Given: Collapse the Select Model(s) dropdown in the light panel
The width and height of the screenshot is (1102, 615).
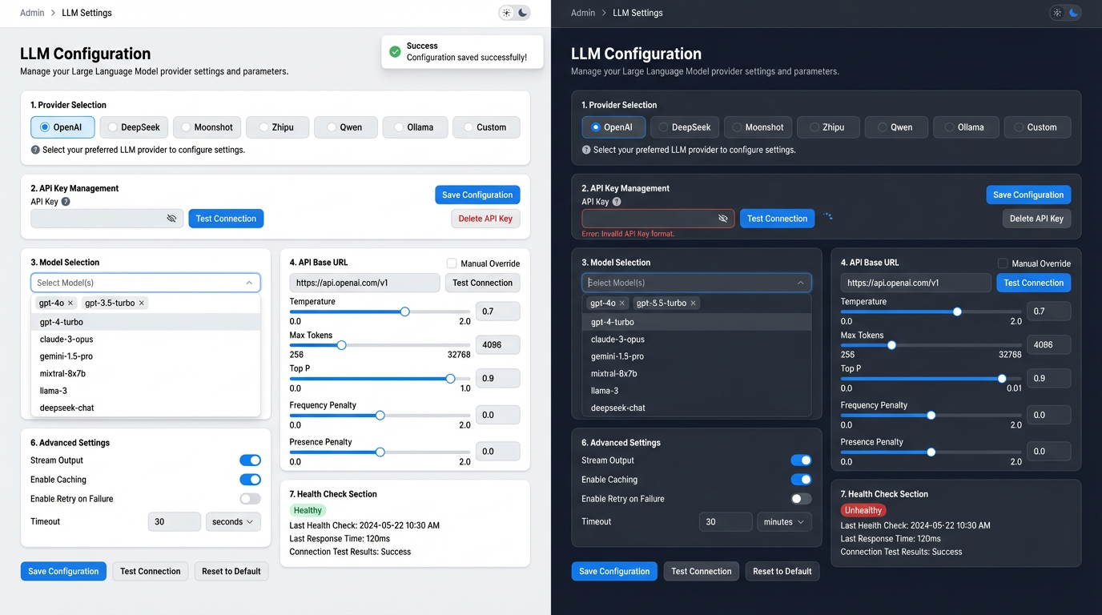Looking at the screenshot, I should 249,283.
